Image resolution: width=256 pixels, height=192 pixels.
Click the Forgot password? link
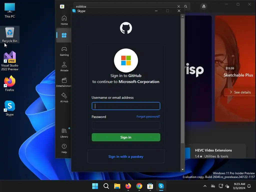(x=148, y=116)
